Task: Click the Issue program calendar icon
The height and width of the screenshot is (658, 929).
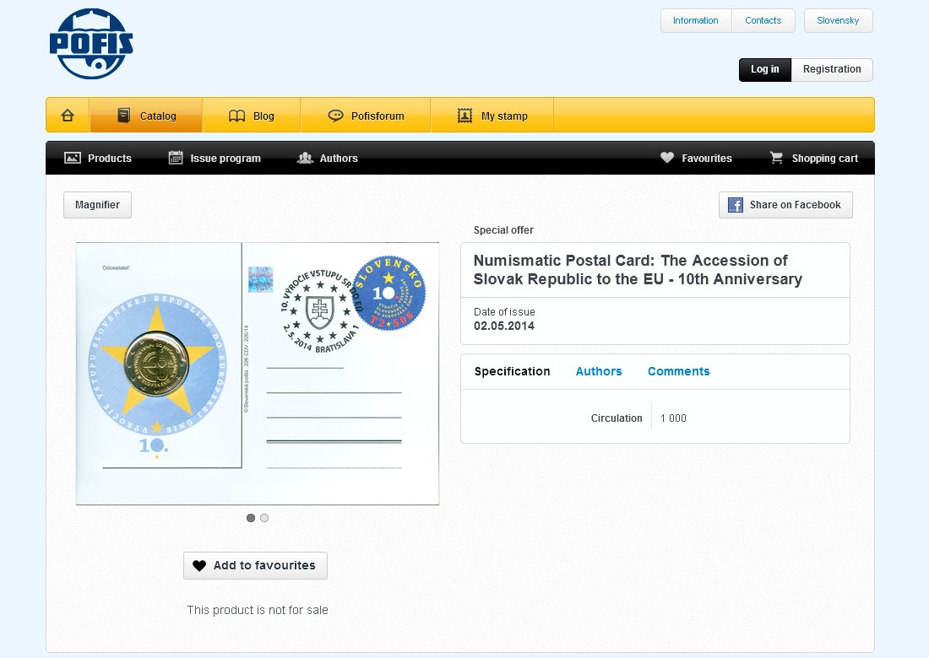Action: pos(176,158)
